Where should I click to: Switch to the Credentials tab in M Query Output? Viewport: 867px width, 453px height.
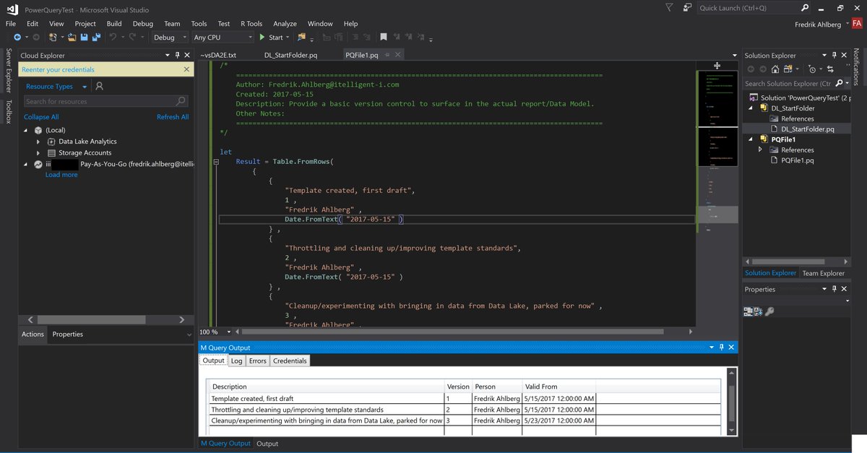290,361
